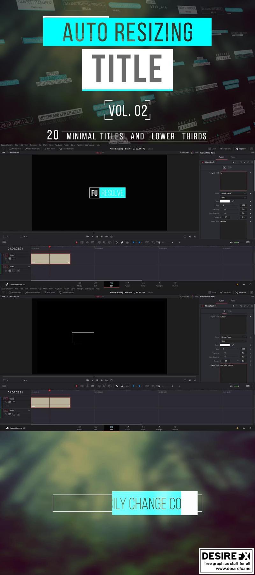Image resolution: width=255 pixels, height=575 pixels.
Task: Open Sound Library in the FU RESOLVE preview window
Action: point(66,149)
